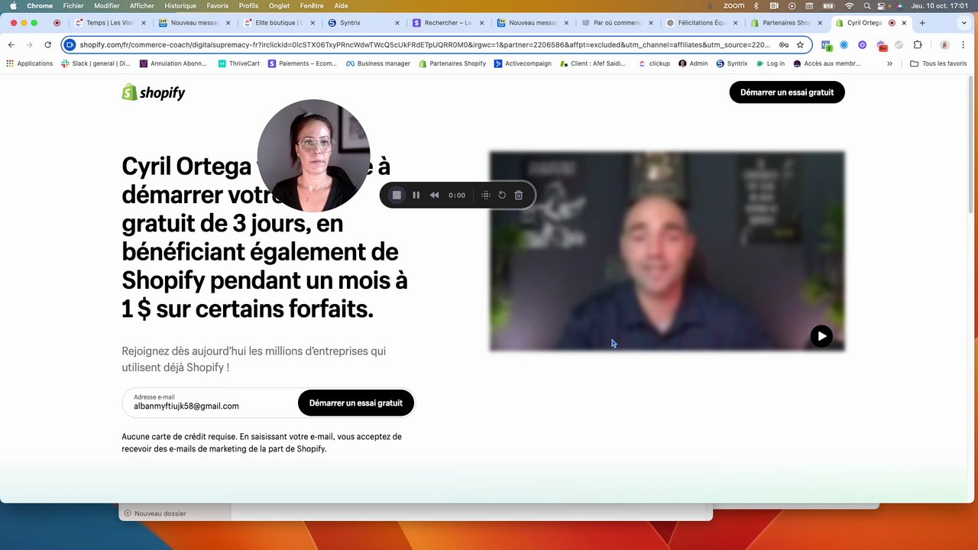
Task: Click the extension with red 9+ badge
Action: pyautogui.click(x=882, y=45)
